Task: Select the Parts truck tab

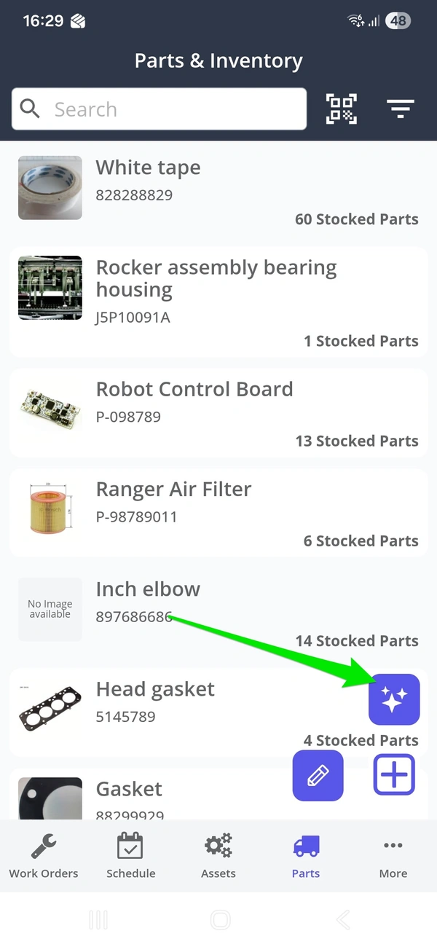Action: [306, 856]
